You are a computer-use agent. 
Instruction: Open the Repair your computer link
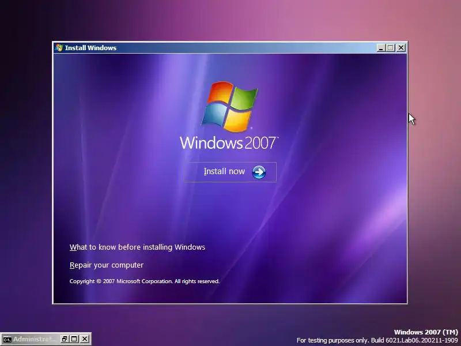point(107,265)
